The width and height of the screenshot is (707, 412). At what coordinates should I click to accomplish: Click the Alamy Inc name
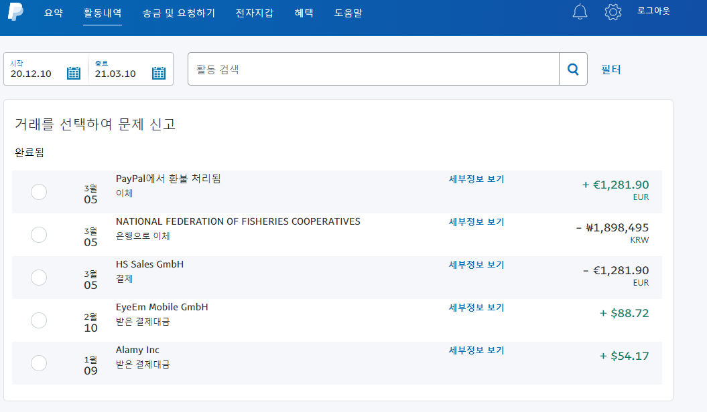137,350
